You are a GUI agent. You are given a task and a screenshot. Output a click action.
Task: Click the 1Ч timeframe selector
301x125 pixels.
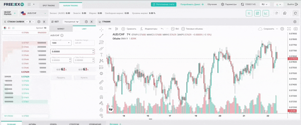110,29
